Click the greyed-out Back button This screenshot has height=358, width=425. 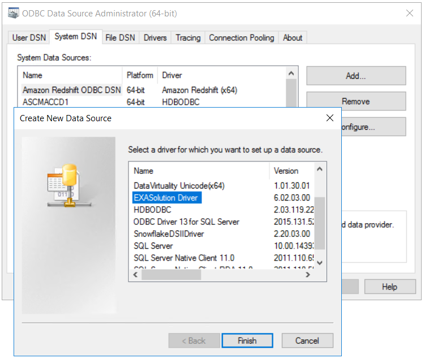coord(194,340)
